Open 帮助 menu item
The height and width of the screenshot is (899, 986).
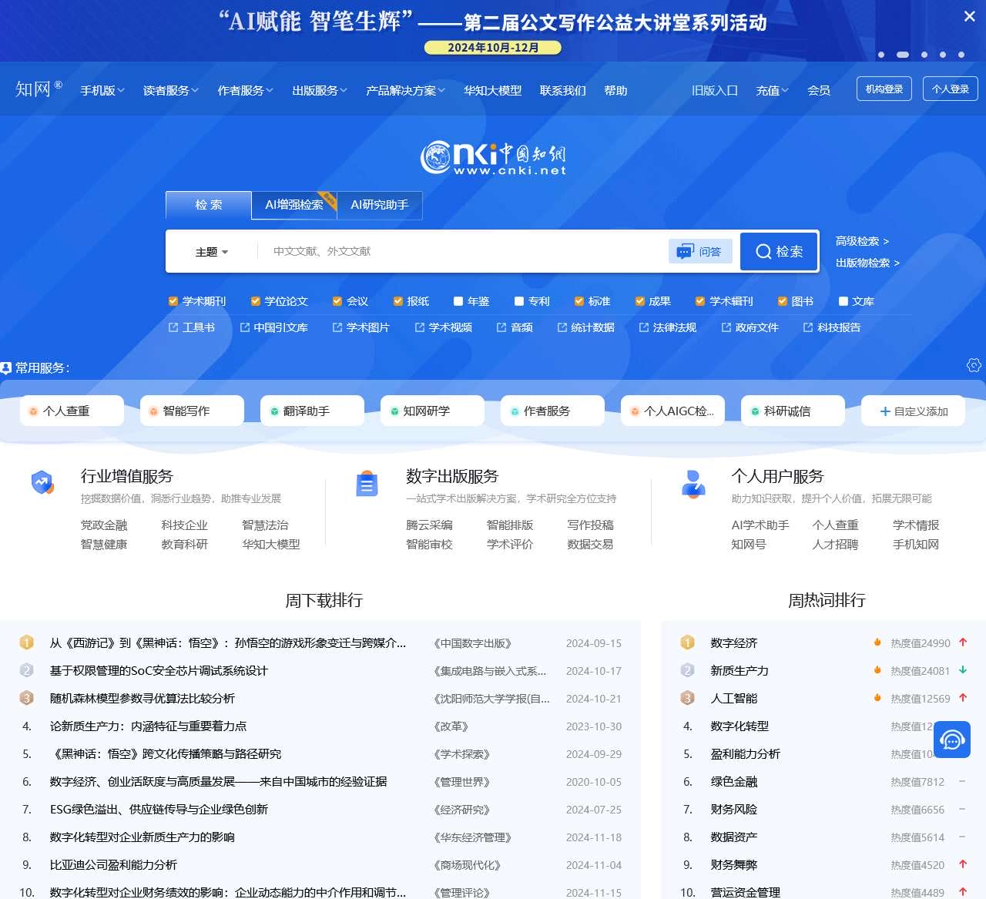tap(615, 90)
